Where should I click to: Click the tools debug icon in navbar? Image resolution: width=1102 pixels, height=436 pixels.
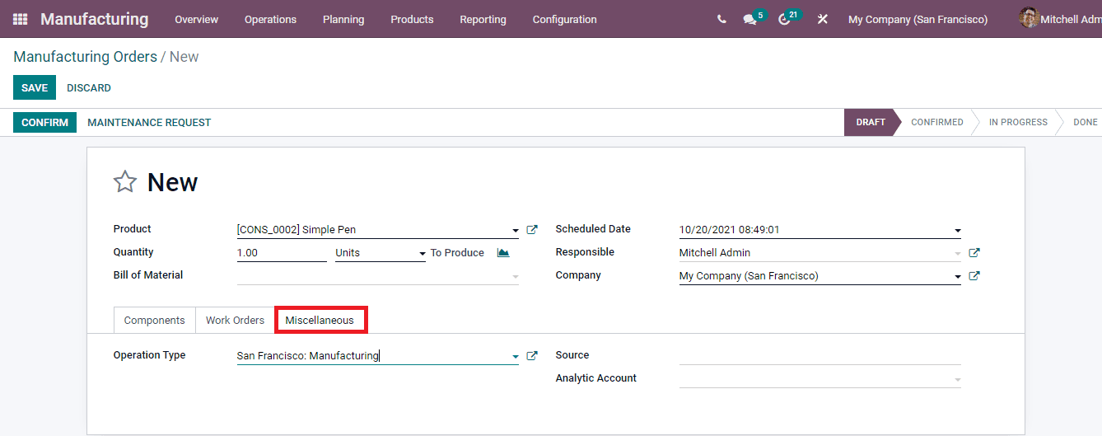click(x=822, y=19)
